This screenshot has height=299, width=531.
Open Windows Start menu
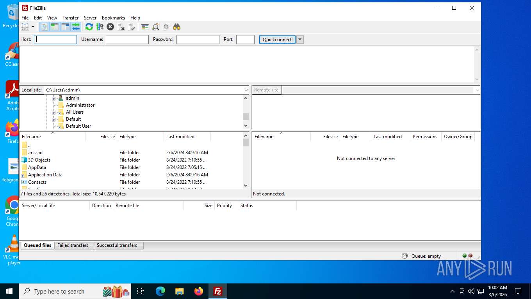9,291
